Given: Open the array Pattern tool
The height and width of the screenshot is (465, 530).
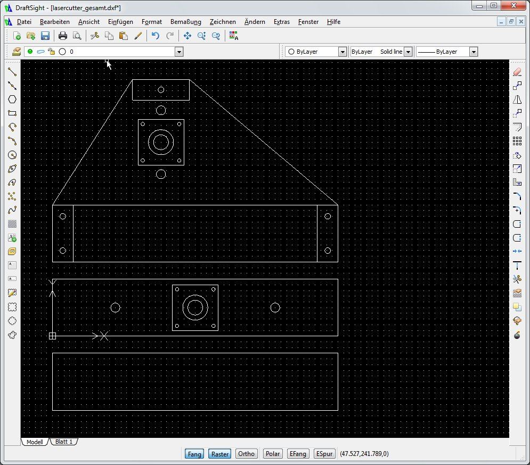Looking at the screenshot, I should coord(517,141).
